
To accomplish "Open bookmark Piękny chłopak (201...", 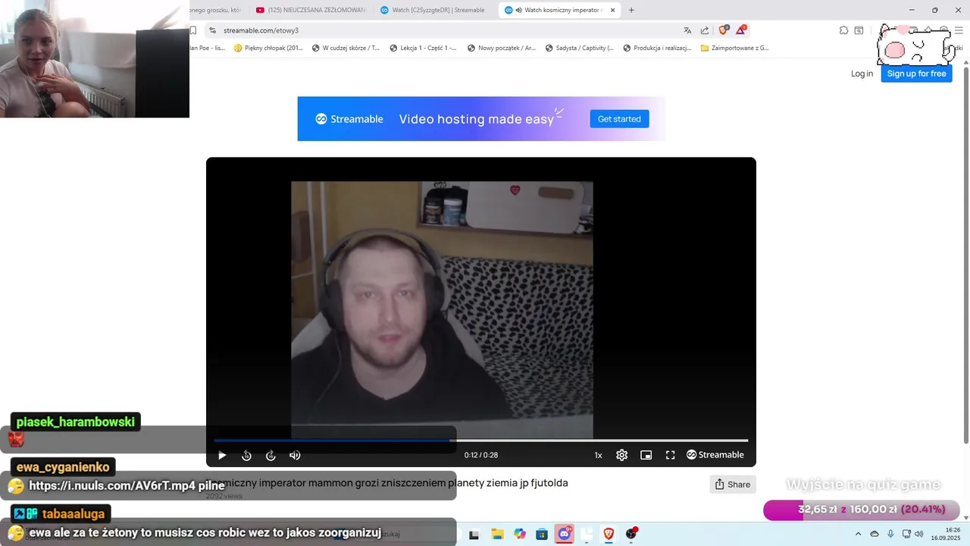I will [x=268, y=48].
